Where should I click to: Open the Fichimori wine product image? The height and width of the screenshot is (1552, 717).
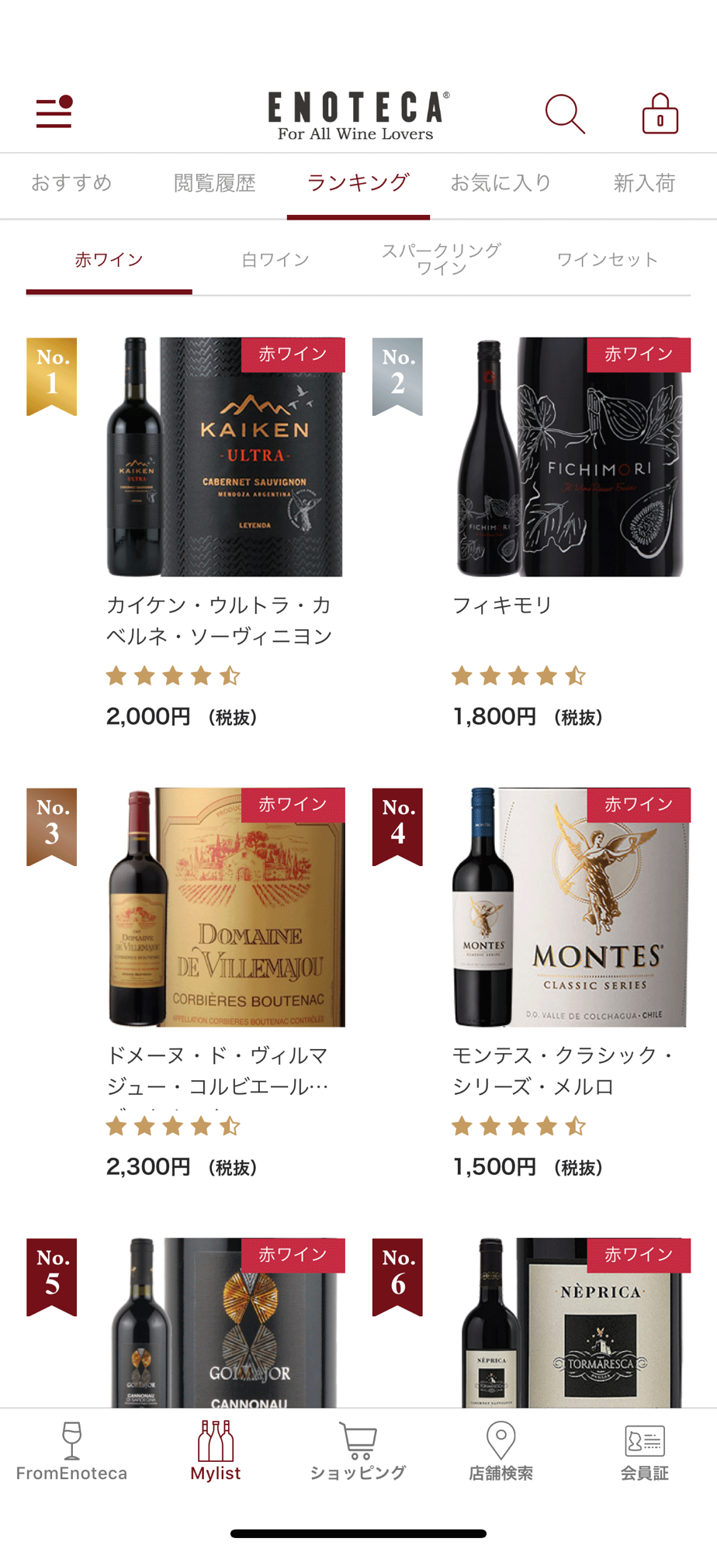coord(570,457)
